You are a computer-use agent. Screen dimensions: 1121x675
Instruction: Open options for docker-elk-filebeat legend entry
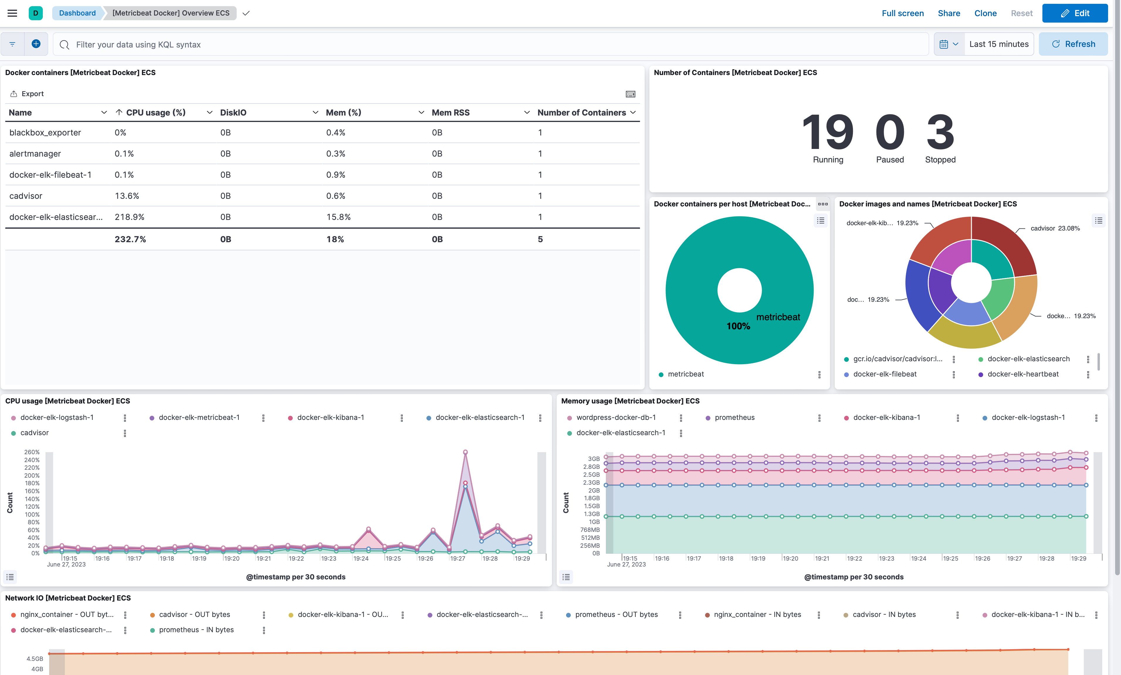(954, 374)
